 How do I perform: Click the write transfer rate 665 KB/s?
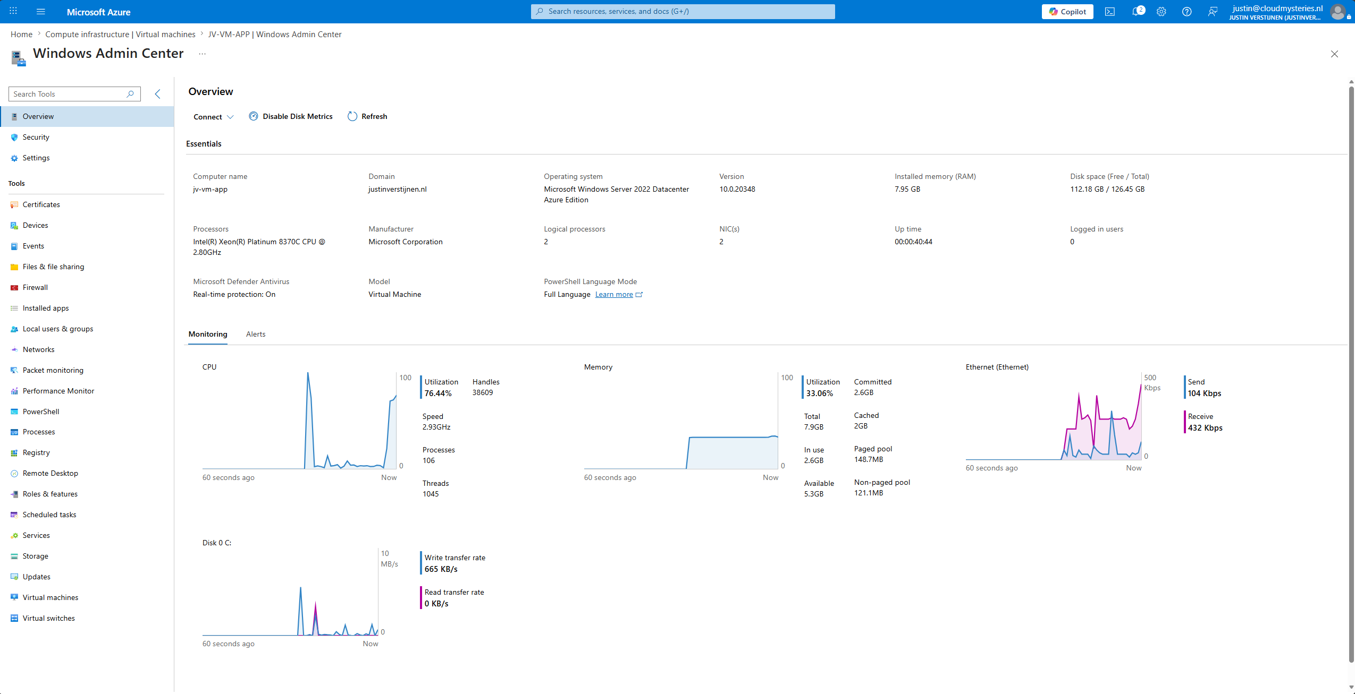(x=441, y=569)
